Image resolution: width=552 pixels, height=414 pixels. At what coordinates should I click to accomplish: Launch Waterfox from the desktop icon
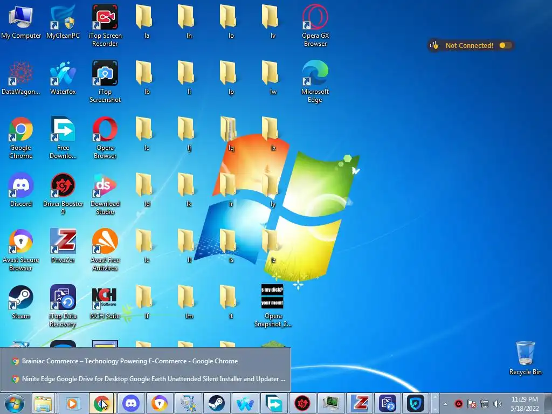coord(63,78)
